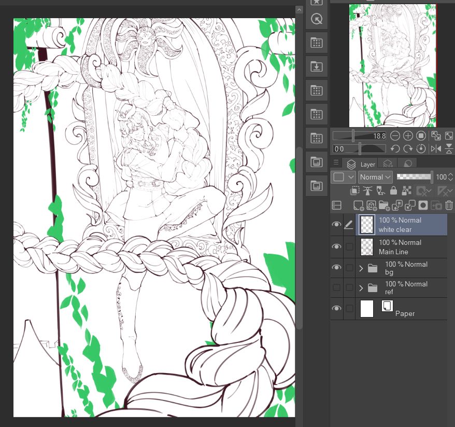The width and height of the screenshot is (455, 427).
Task: Click the canvas vertical scrollbar
Action: [299, 238]
